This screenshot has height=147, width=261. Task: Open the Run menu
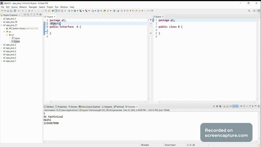(57, 7)
